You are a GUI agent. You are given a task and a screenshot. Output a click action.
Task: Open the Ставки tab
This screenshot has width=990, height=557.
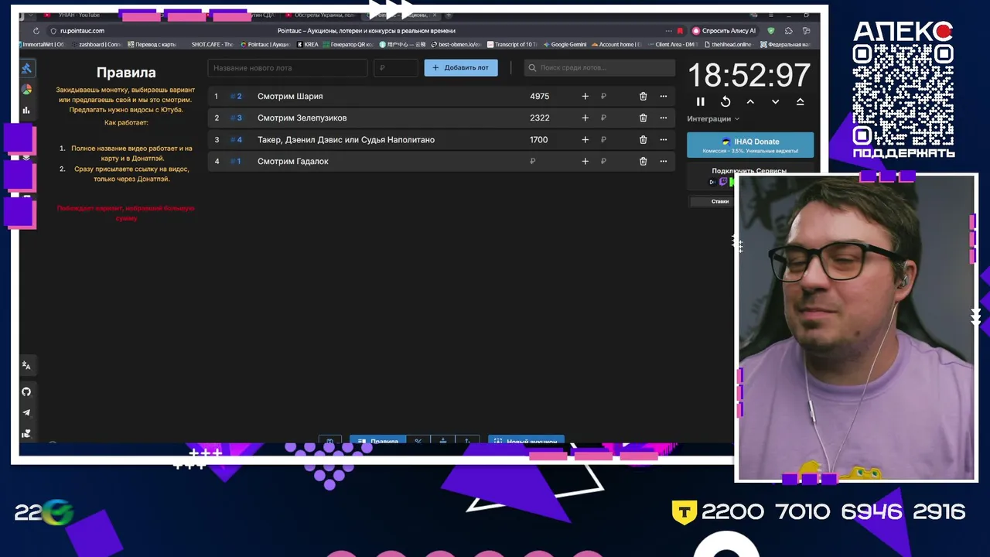(x=720, y=201)
